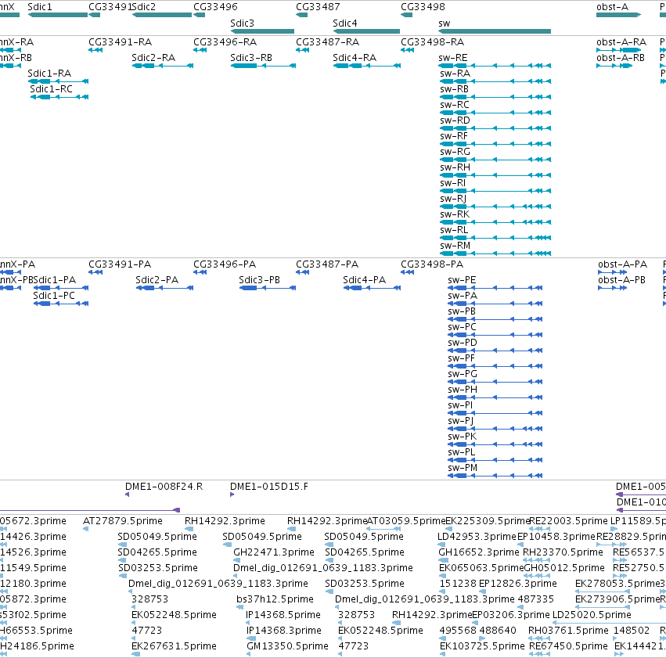Image resolution: width=666 pixels, height=658 pixels.
Task: Click protein CG33496-PA
Action: point(200,272)
